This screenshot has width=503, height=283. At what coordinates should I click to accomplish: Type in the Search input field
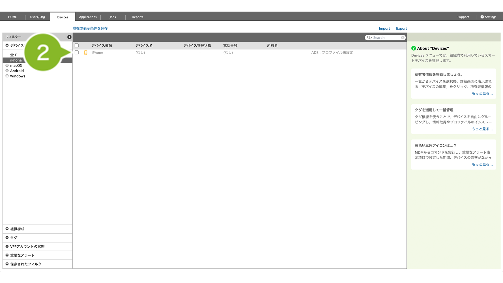tap(386, 38)
